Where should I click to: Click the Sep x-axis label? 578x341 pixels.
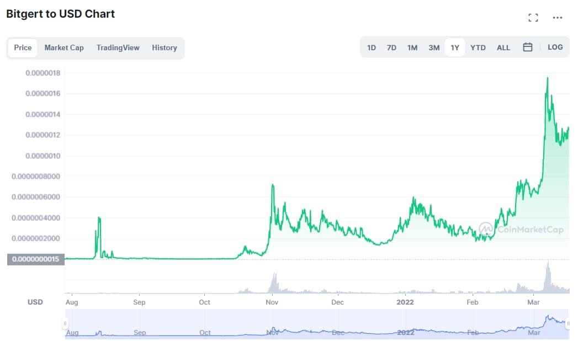(x=139, y=302)
